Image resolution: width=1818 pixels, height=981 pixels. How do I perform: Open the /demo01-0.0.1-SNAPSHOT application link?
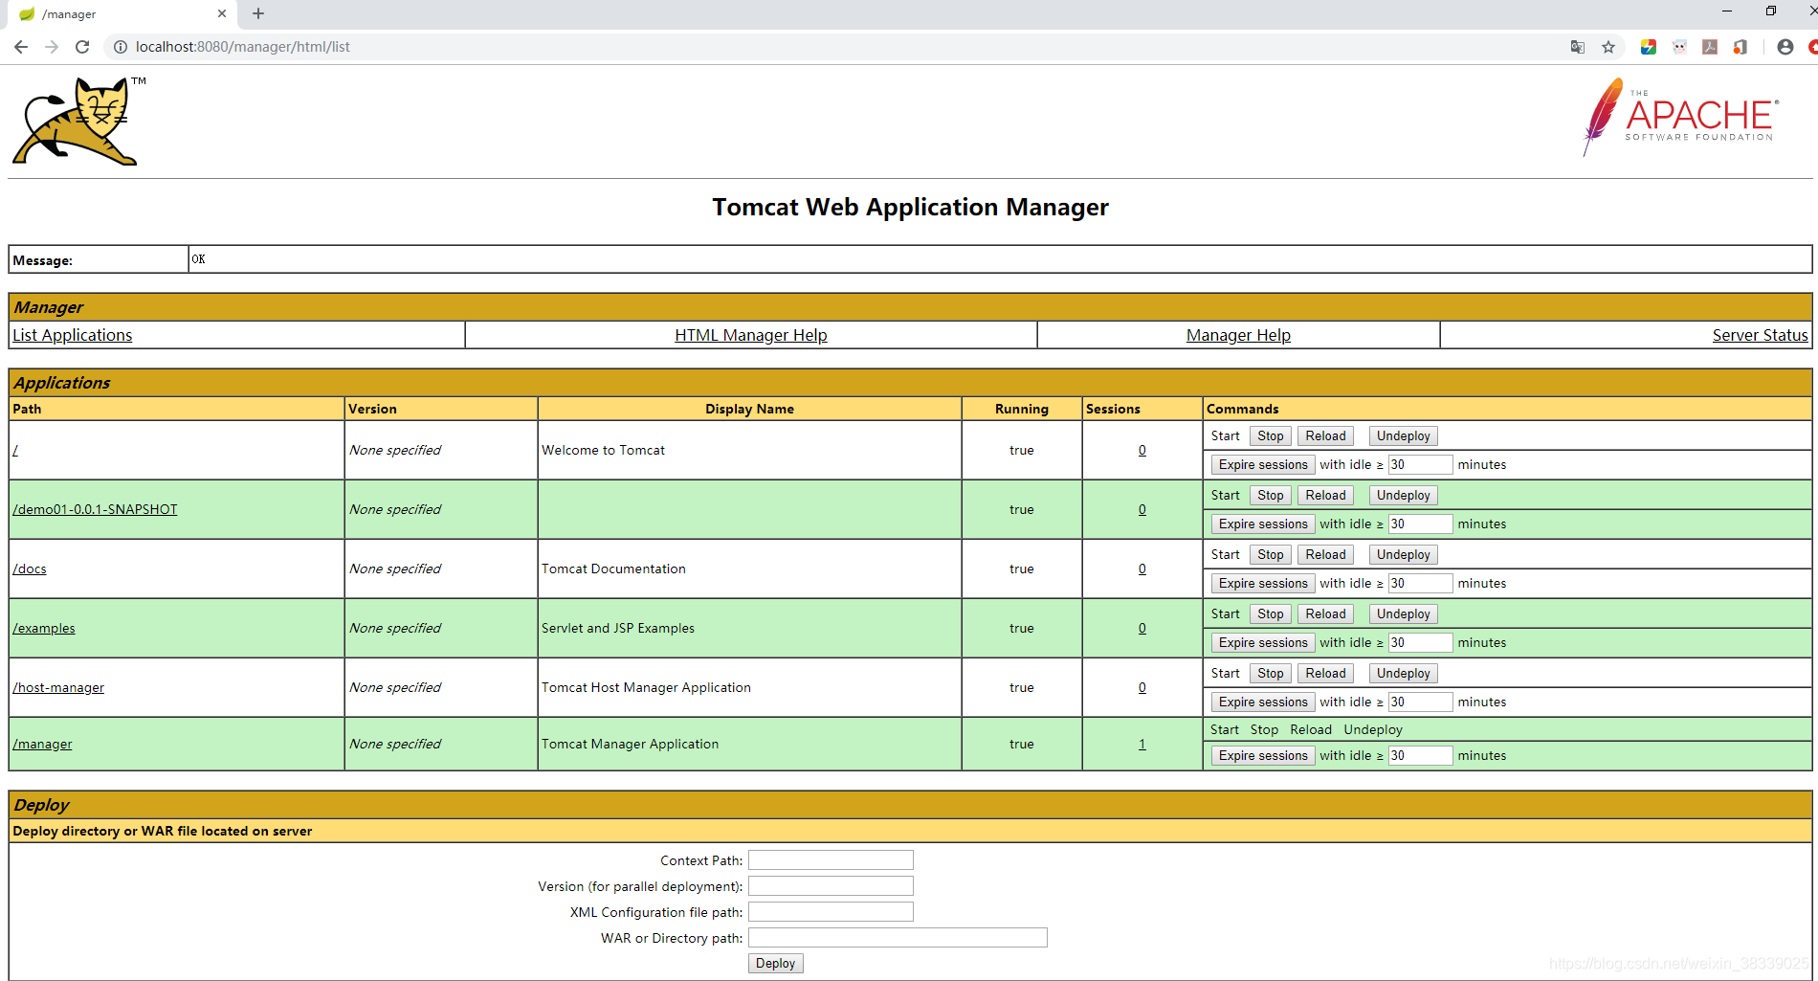pyautogui.click(x=95, y=509)
